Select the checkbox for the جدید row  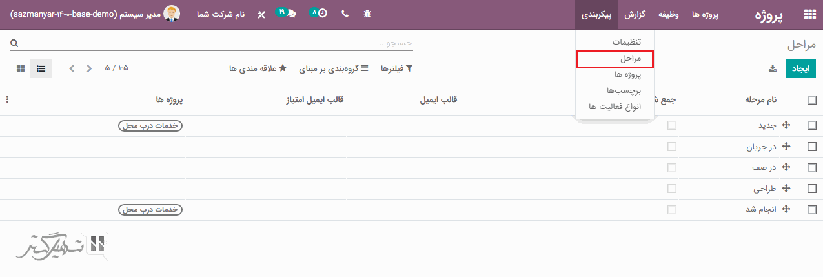[x=812, y=127]
